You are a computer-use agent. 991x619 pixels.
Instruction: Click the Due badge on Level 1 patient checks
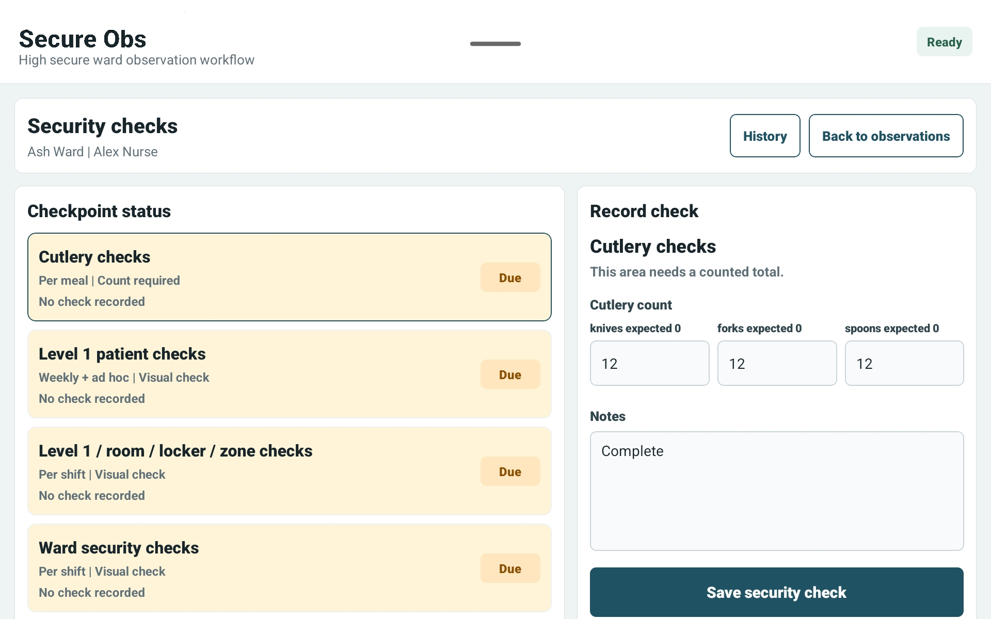pos(510,374)
